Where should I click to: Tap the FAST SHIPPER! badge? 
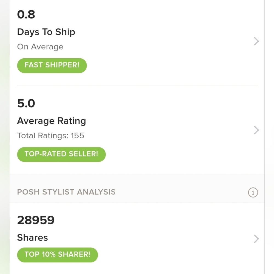tap(52, 65)
